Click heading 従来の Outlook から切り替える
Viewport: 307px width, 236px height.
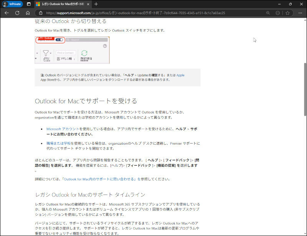click(71, 21)
